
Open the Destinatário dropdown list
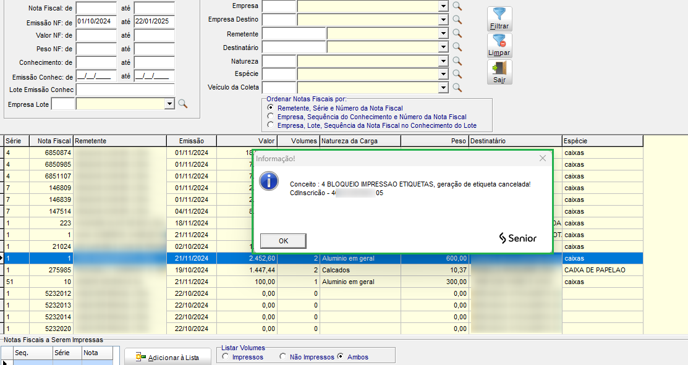click(x=443, y=47)
